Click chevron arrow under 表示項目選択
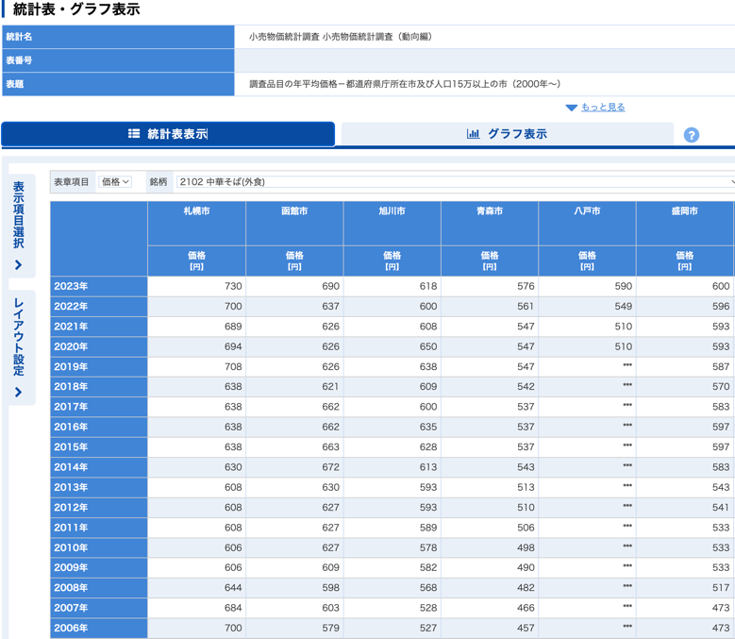This screenshot has width=735, height=639. [x=18, y=265]
